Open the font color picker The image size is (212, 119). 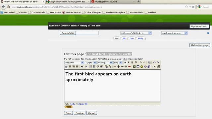coord(106,66)
